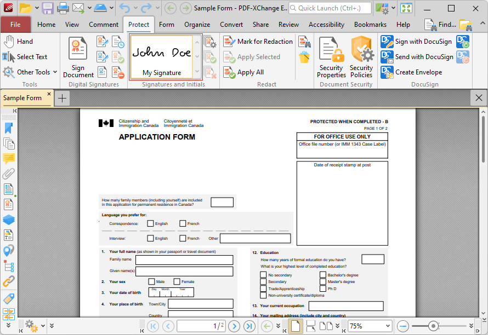Screen dimensions: 488x335
Task: Switch to the Accessibility tab
Action: pos(326,25)
